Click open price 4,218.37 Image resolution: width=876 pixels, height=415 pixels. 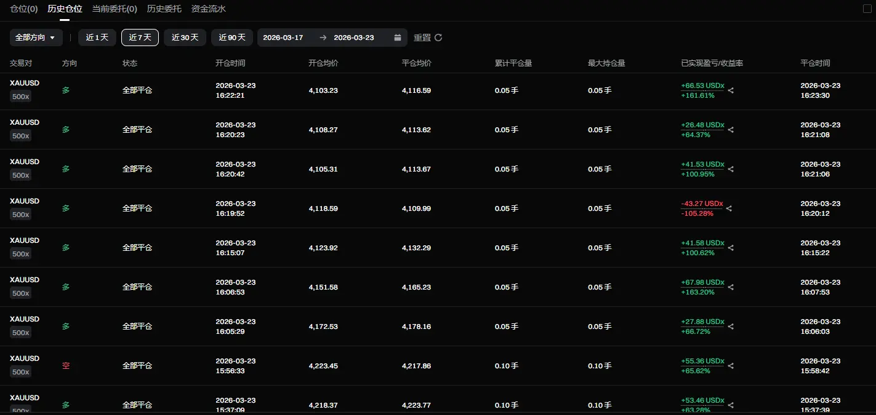click(323, 405)
